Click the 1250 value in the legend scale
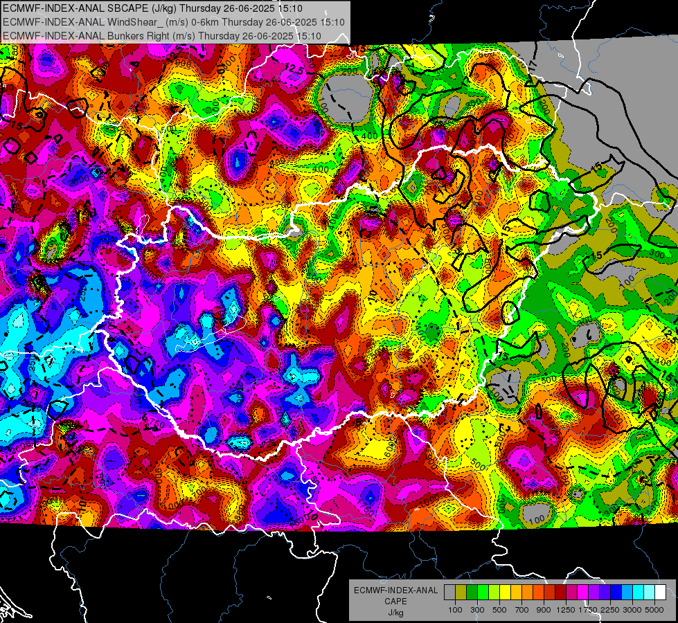Screen dimensions: 678x623 coord(566,610)
